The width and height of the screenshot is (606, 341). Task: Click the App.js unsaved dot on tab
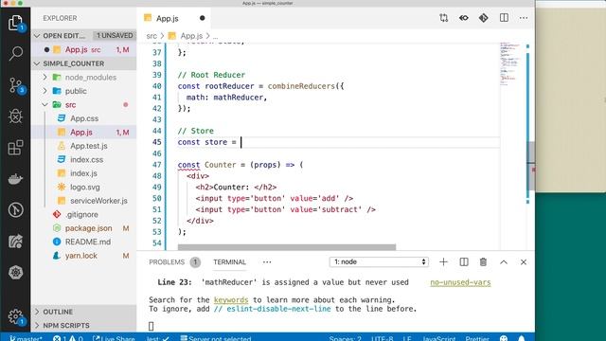tap(202, 18)
